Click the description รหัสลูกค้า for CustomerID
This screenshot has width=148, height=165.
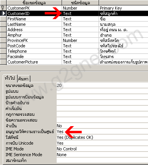pyautogui.click(x=124, y=13)
